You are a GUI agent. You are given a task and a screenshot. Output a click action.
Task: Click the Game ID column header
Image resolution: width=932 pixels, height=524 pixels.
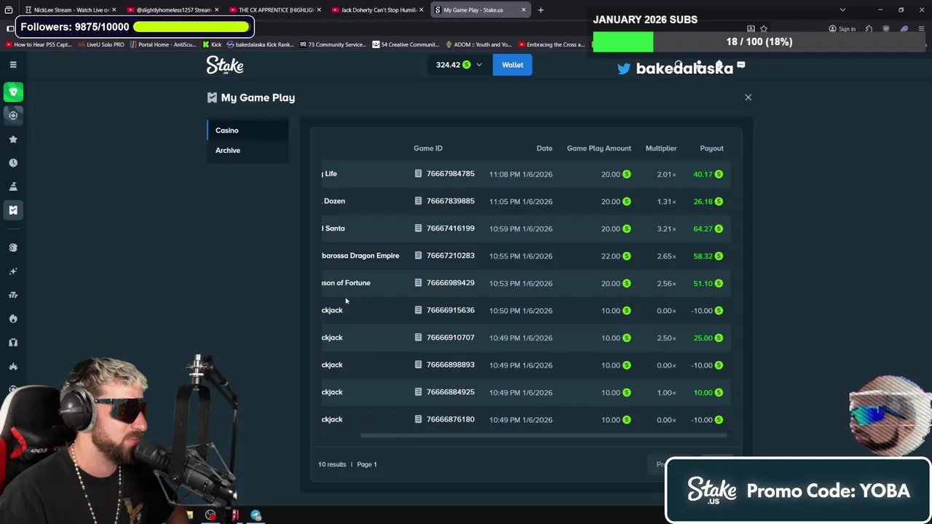click(x=428, y=148)
